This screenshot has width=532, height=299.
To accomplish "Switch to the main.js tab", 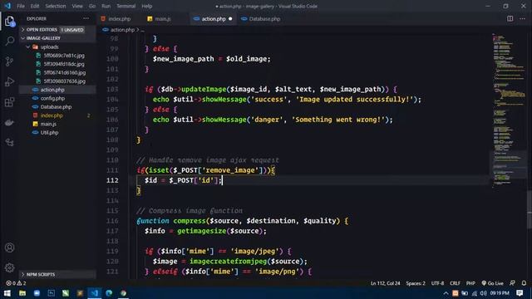I will click(163, 18).
